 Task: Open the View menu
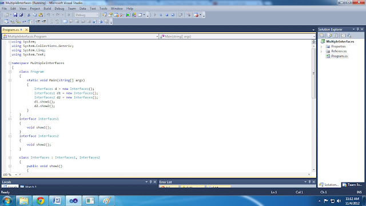[23, 9]
